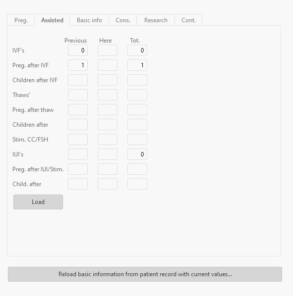
Task: Click the IVF's Here input field
Action: [108, 50]
